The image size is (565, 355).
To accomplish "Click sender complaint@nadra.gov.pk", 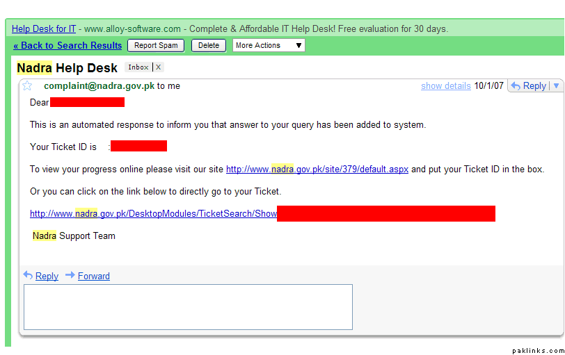I will (99, 86).
